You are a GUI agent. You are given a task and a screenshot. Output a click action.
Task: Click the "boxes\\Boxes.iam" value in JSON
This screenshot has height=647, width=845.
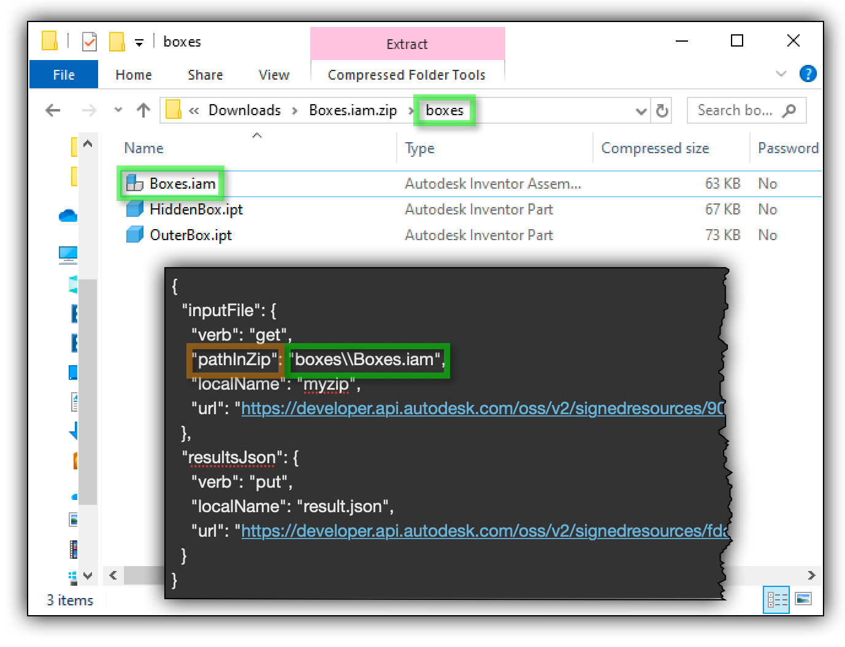click(366, 360)
